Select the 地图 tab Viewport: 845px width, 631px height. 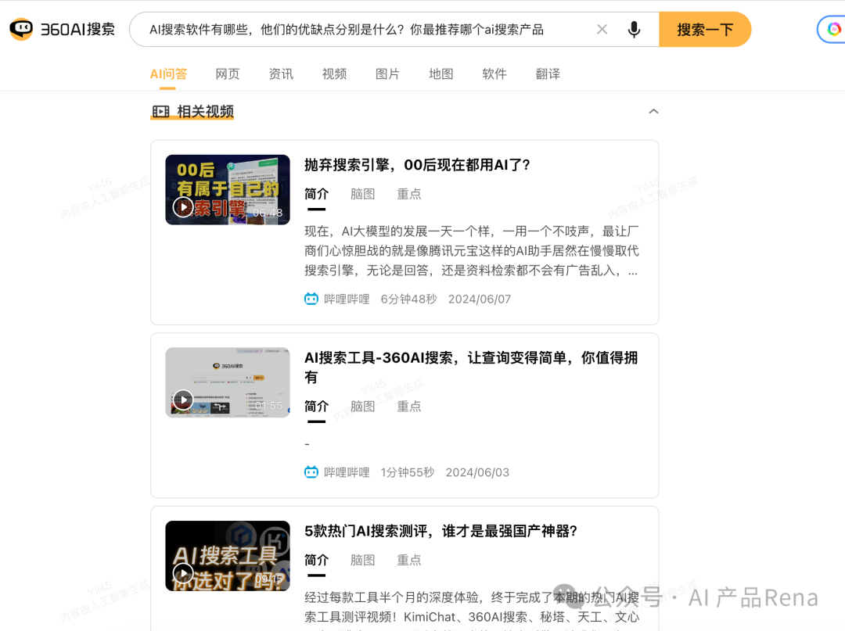[x=440, y=73]
